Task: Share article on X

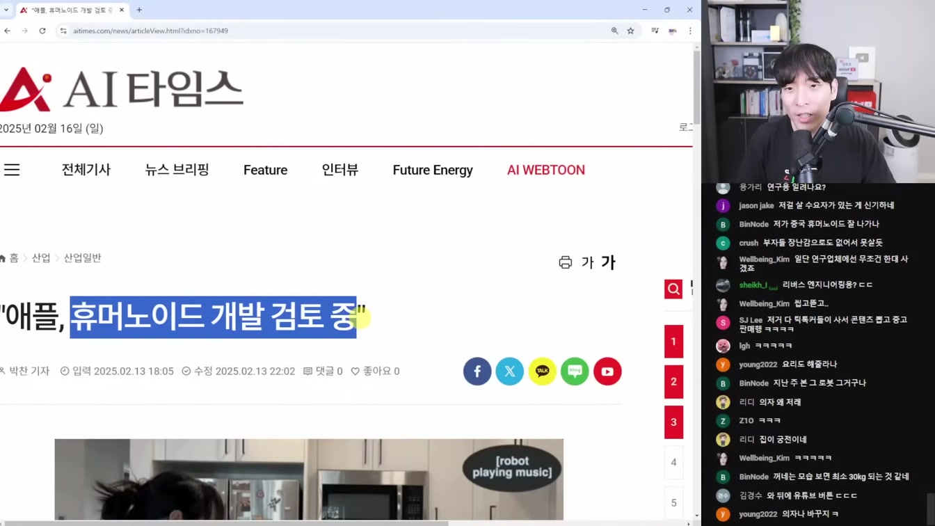Action: (x=510, y=372)
